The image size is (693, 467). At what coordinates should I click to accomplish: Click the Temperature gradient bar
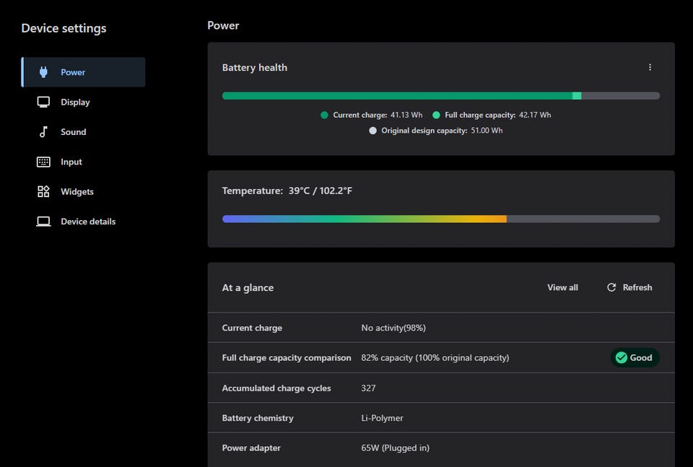[x=440, y=219]
